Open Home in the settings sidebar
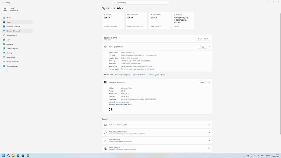 click(17, 18)
